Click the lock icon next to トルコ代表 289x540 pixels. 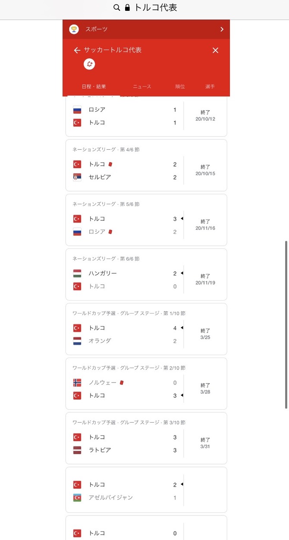point(127,8)
